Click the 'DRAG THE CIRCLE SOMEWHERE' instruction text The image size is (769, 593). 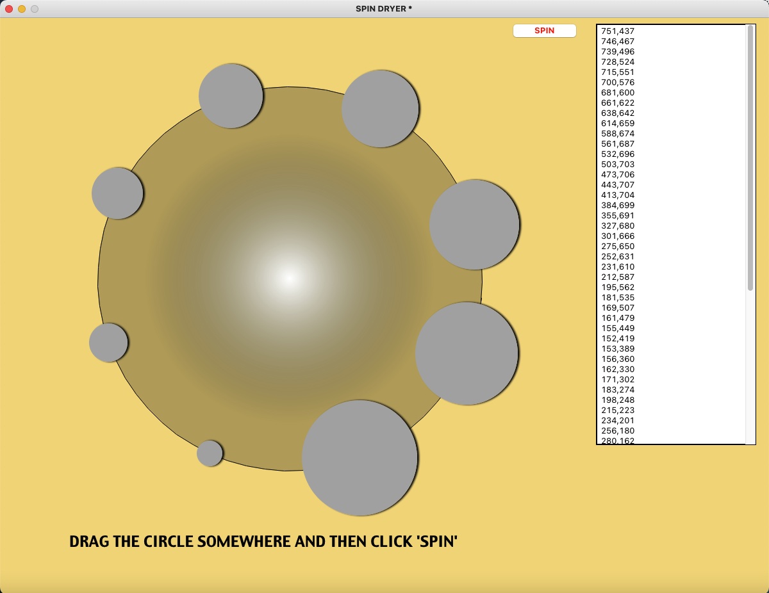(263, 542)
